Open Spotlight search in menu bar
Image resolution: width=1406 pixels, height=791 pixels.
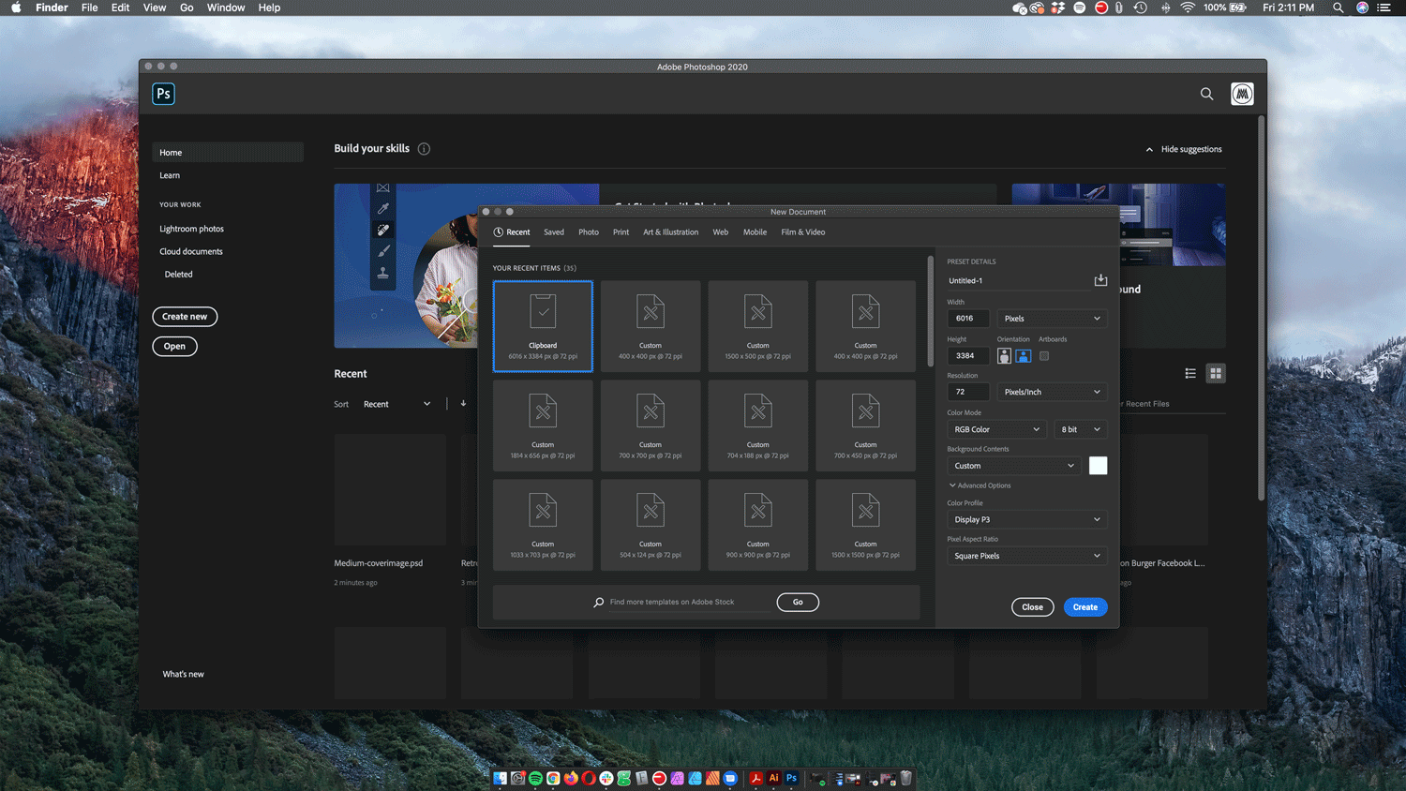(x=1339, y=7)
